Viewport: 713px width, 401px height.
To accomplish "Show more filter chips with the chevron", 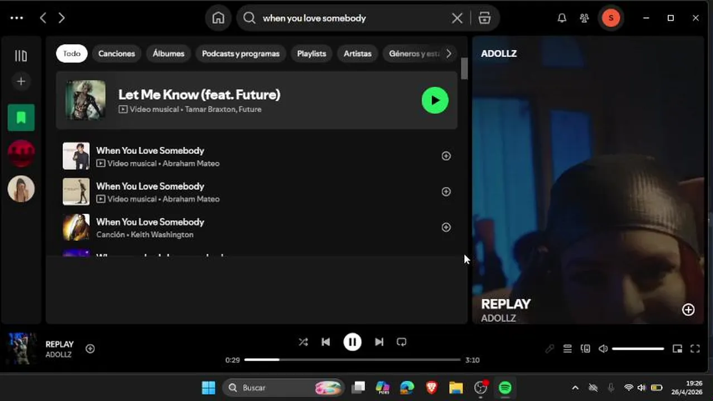I will pyautogui.click(x=449, y=53).
